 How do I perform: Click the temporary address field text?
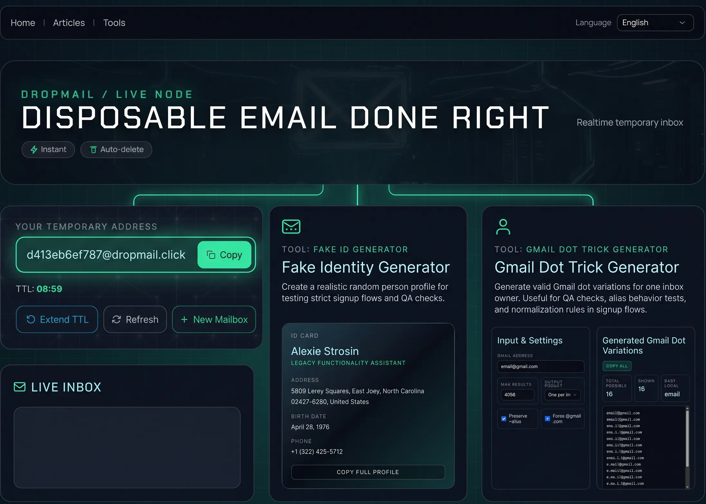(x=106, y=255)
